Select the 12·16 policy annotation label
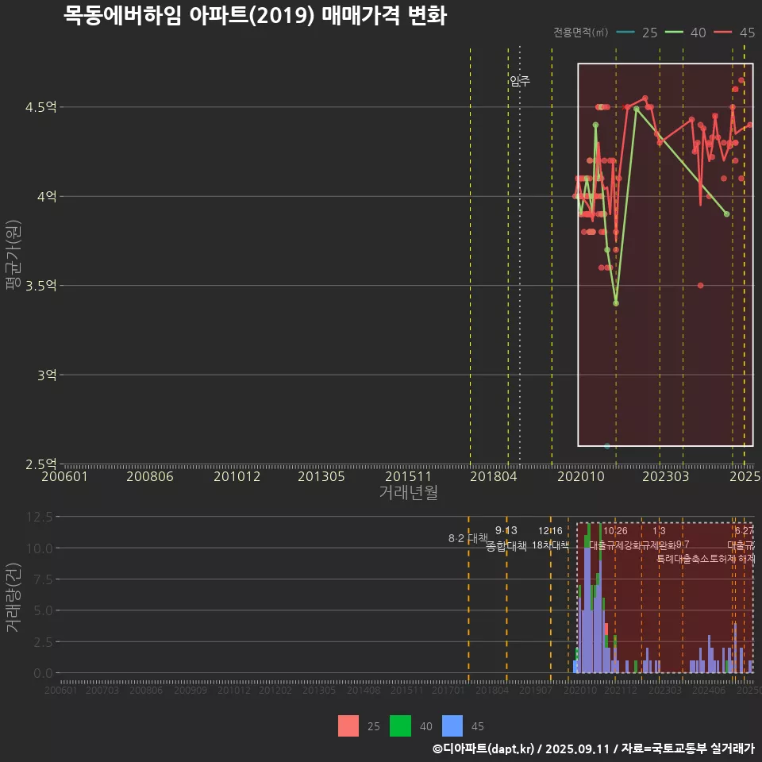 point(550,531)
